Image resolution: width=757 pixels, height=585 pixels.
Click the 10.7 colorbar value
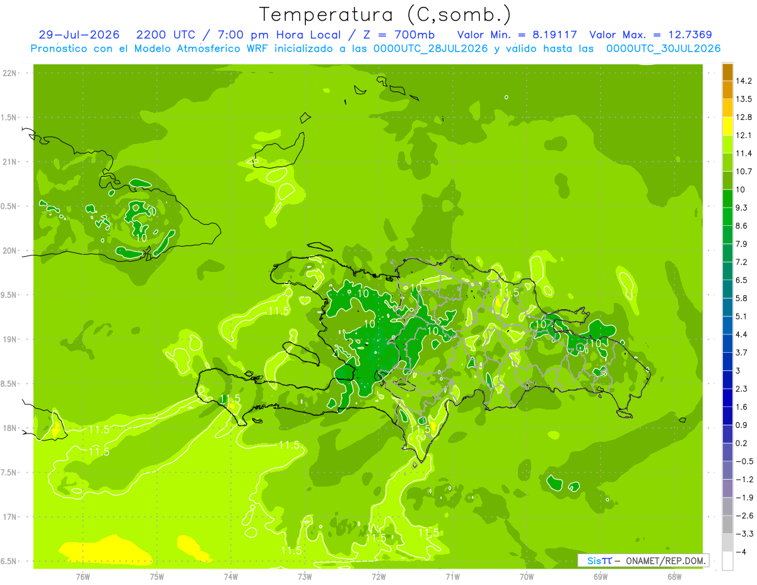[x=744, y=172]
